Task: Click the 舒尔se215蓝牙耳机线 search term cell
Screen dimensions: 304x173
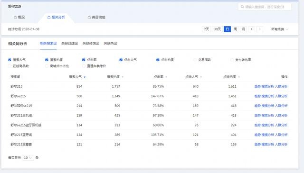Action: 26,125
